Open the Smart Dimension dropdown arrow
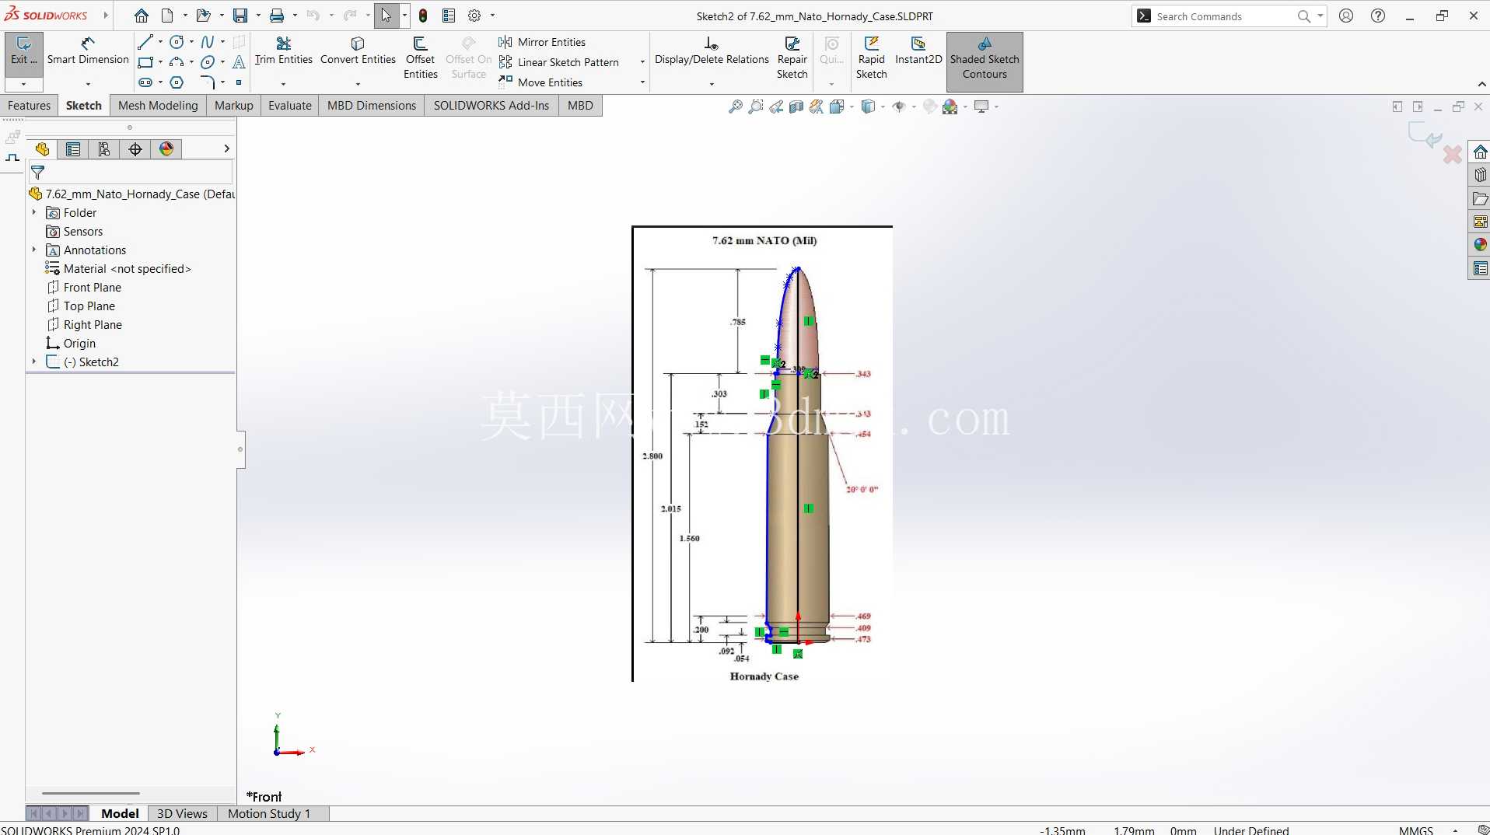This screenshot has width=1490, height=835. tap(88, 83)
